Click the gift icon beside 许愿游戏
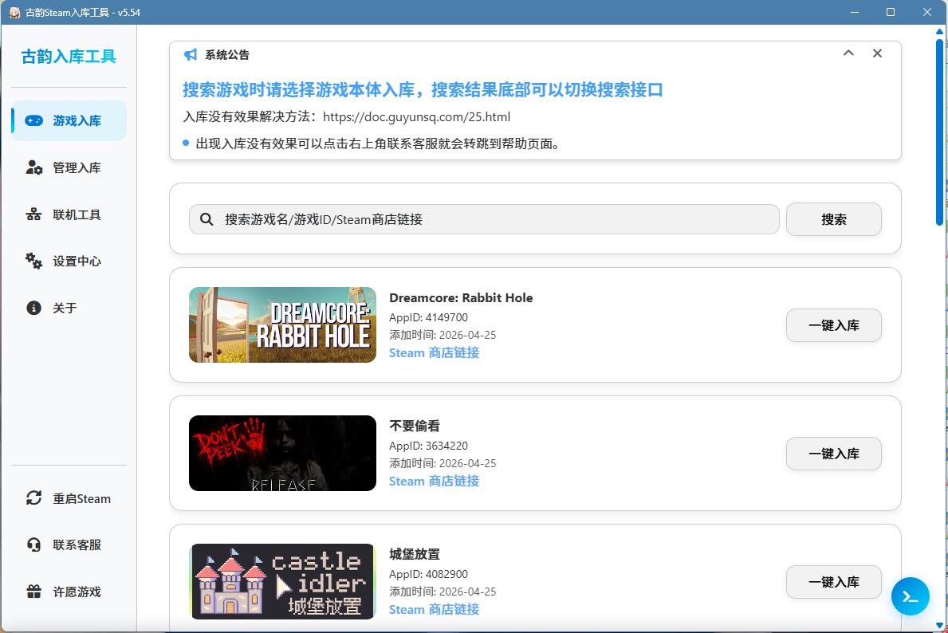This screenshot has height=633, width=948. (33, 592)
